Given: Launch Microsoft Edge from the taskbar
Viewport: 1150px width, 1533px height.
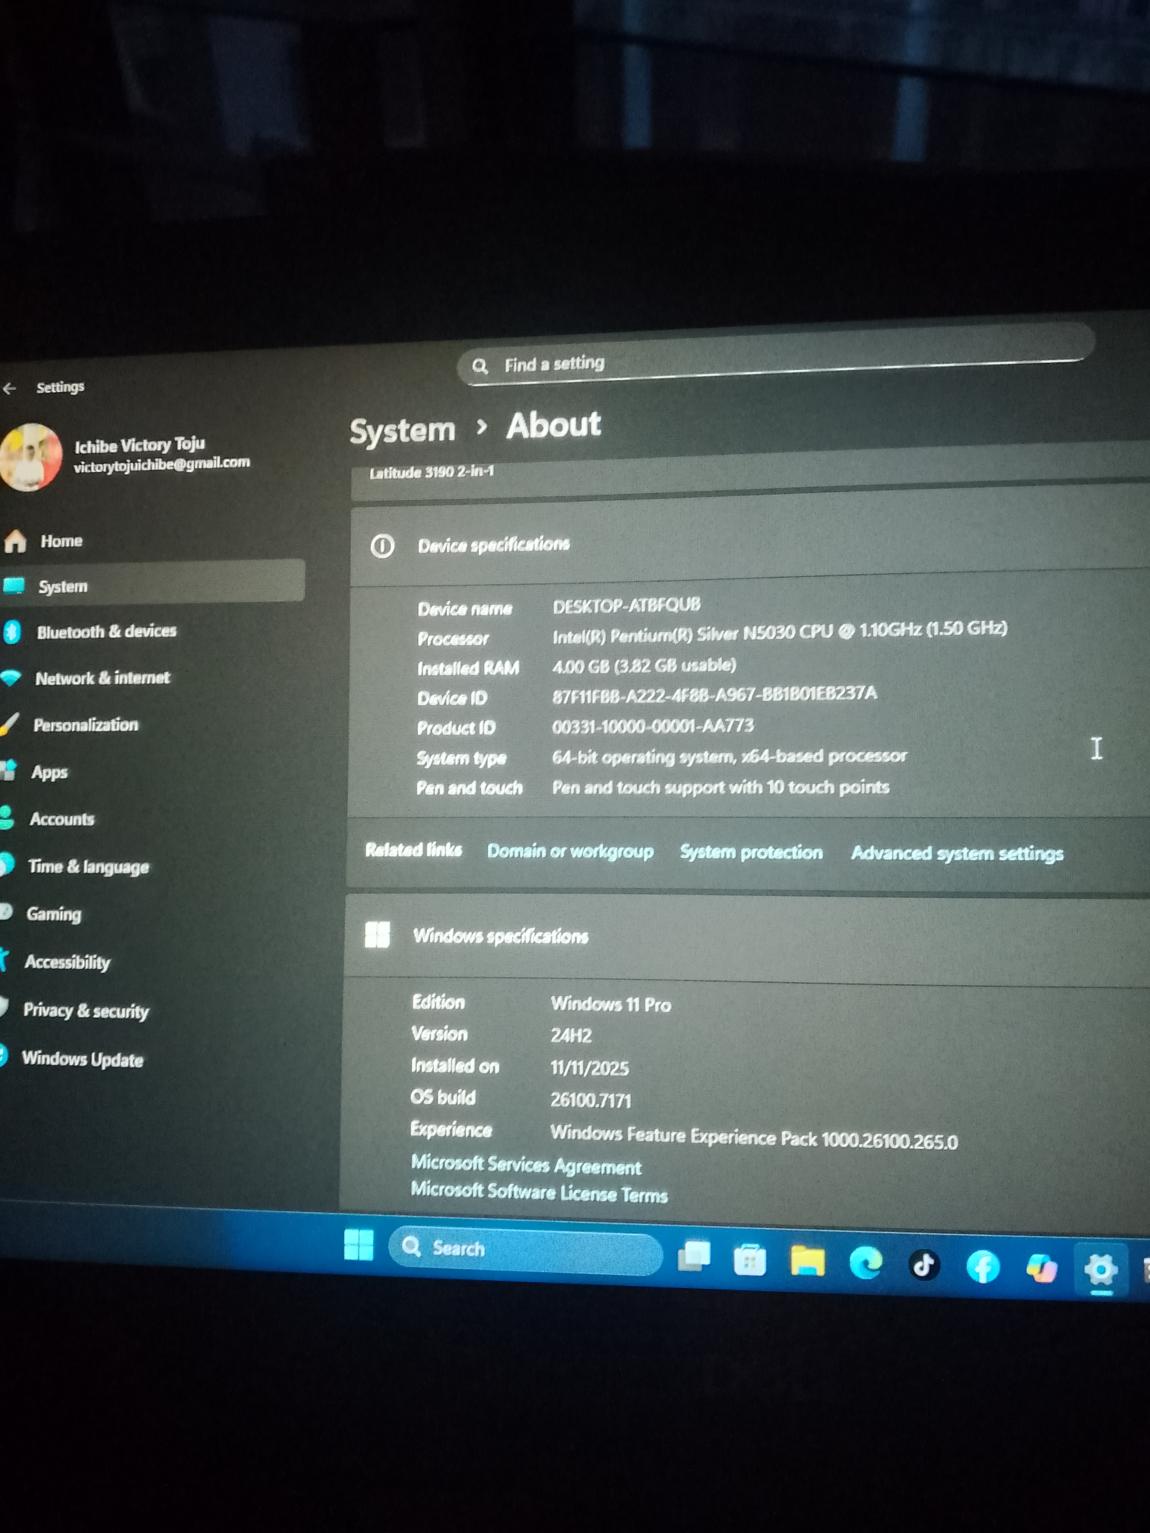Looking at the screenshot, I should click(866, 1263).
